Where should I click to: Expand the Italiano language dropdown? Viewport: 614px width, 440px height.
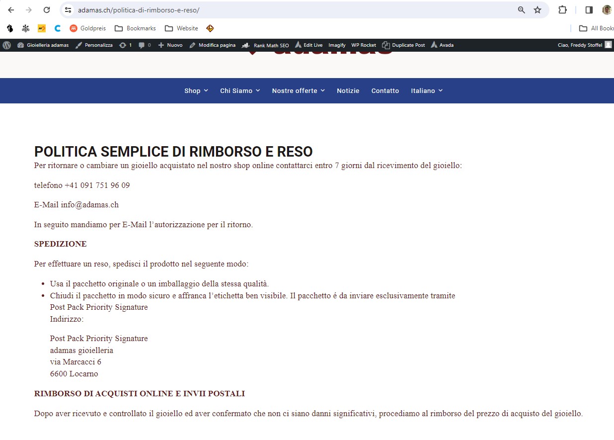(x=427, y=90)
